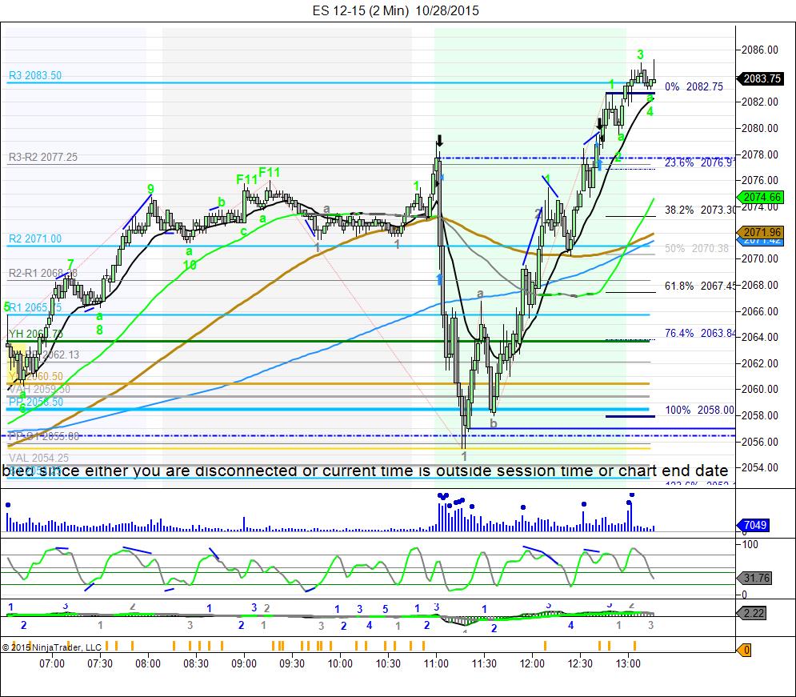Click the gray 31.76 oscillator value marker
The image size is (796, 697).
pos(755,578)
